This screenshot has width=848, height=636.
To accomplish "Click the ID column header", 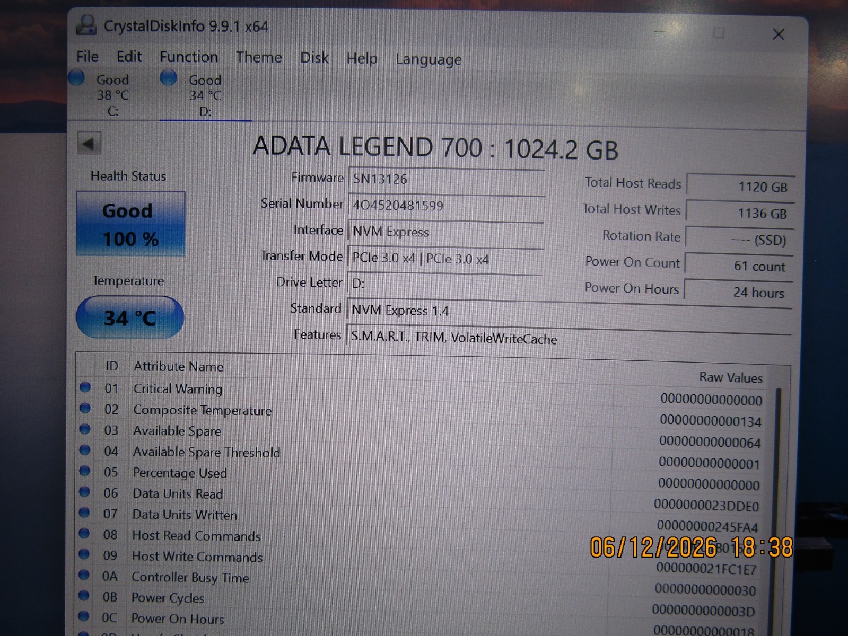I will click(x=111, y=366).
